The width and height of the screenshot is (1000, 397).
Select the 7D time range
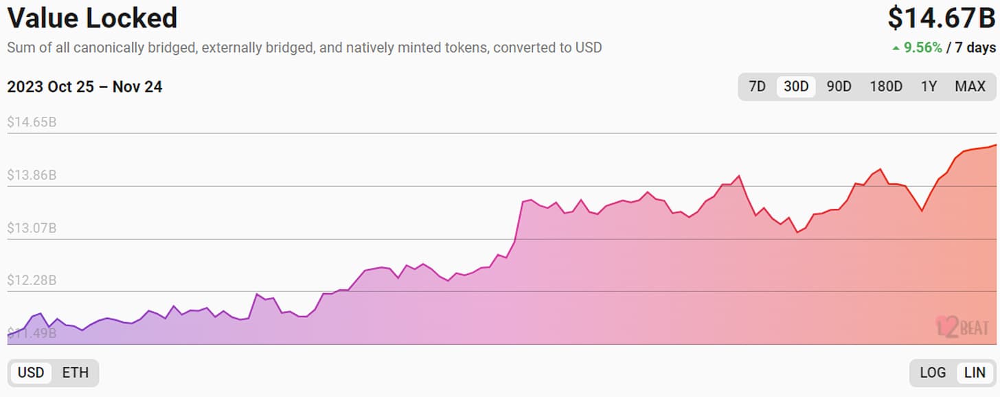click(x=757, y=87)
